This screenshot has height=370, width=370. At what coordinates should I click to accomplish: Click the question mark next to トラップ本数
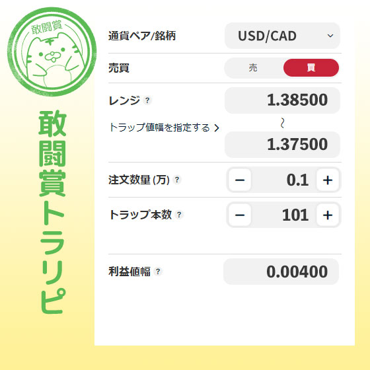tap(179, 215)
